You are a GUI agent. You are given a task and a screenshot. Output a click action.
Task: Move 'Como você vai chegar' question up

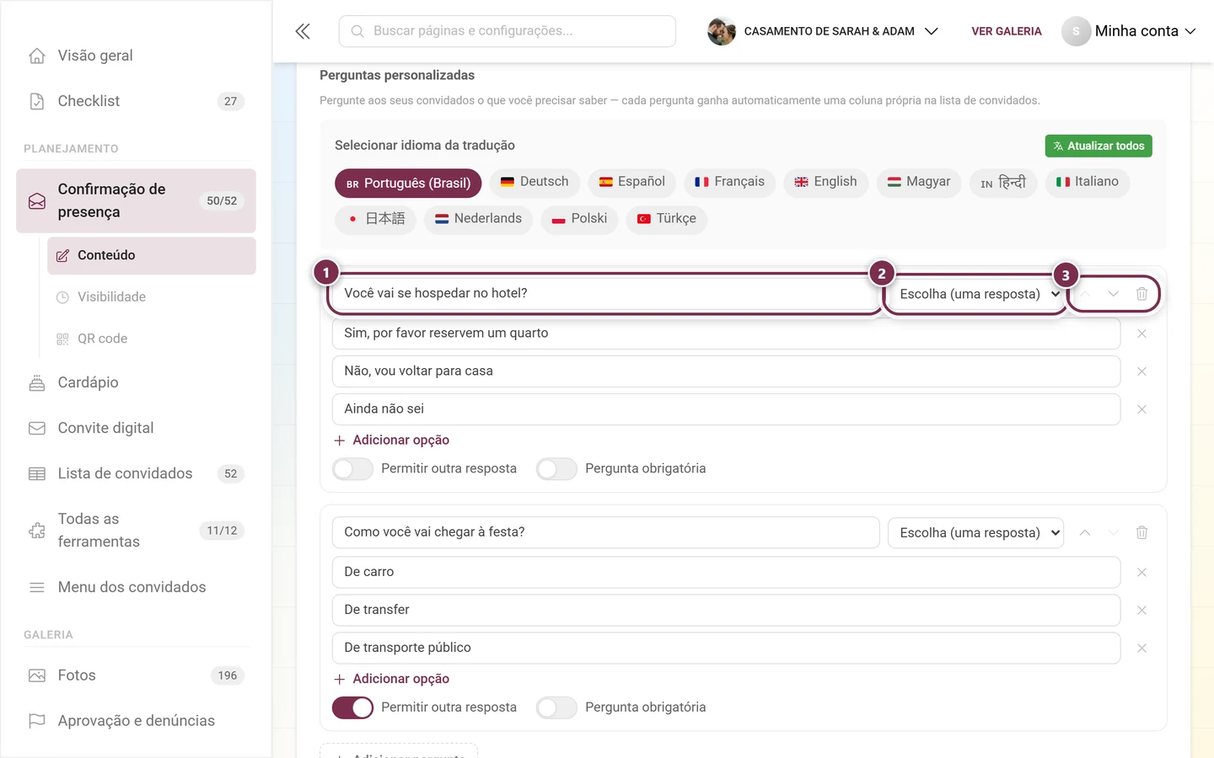(1085, 532)
